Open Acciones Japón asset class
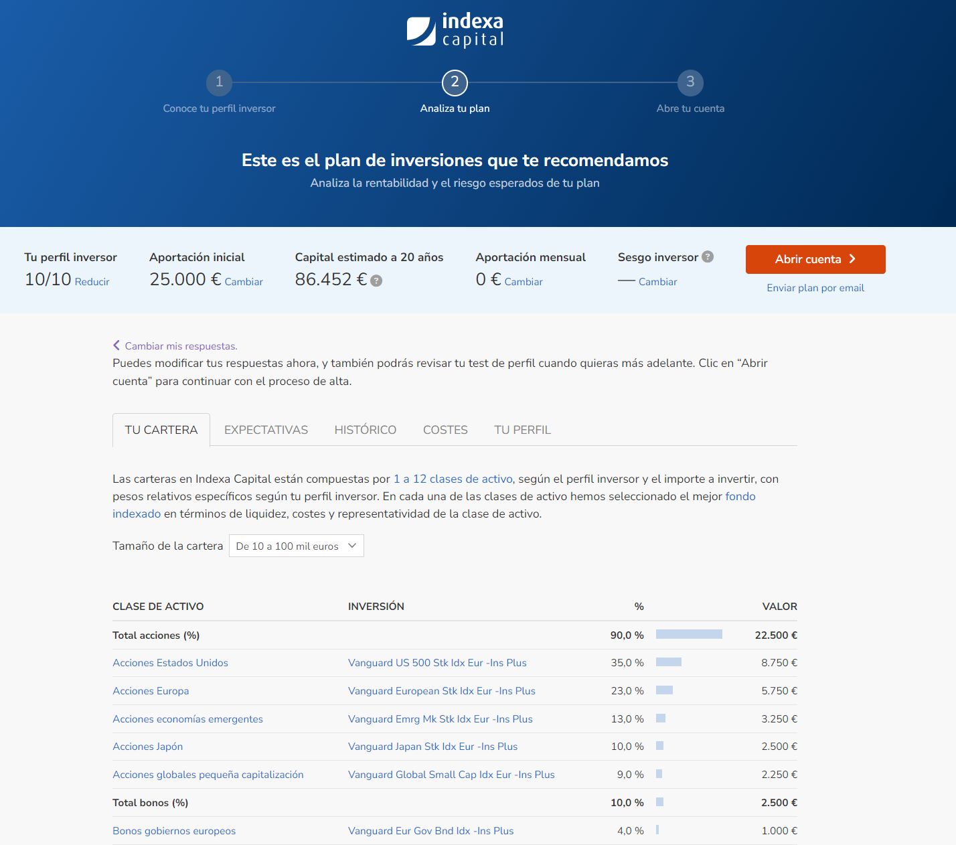Image resolution: width=956 pixels, height=845 pixels. [x=147, y=747]
